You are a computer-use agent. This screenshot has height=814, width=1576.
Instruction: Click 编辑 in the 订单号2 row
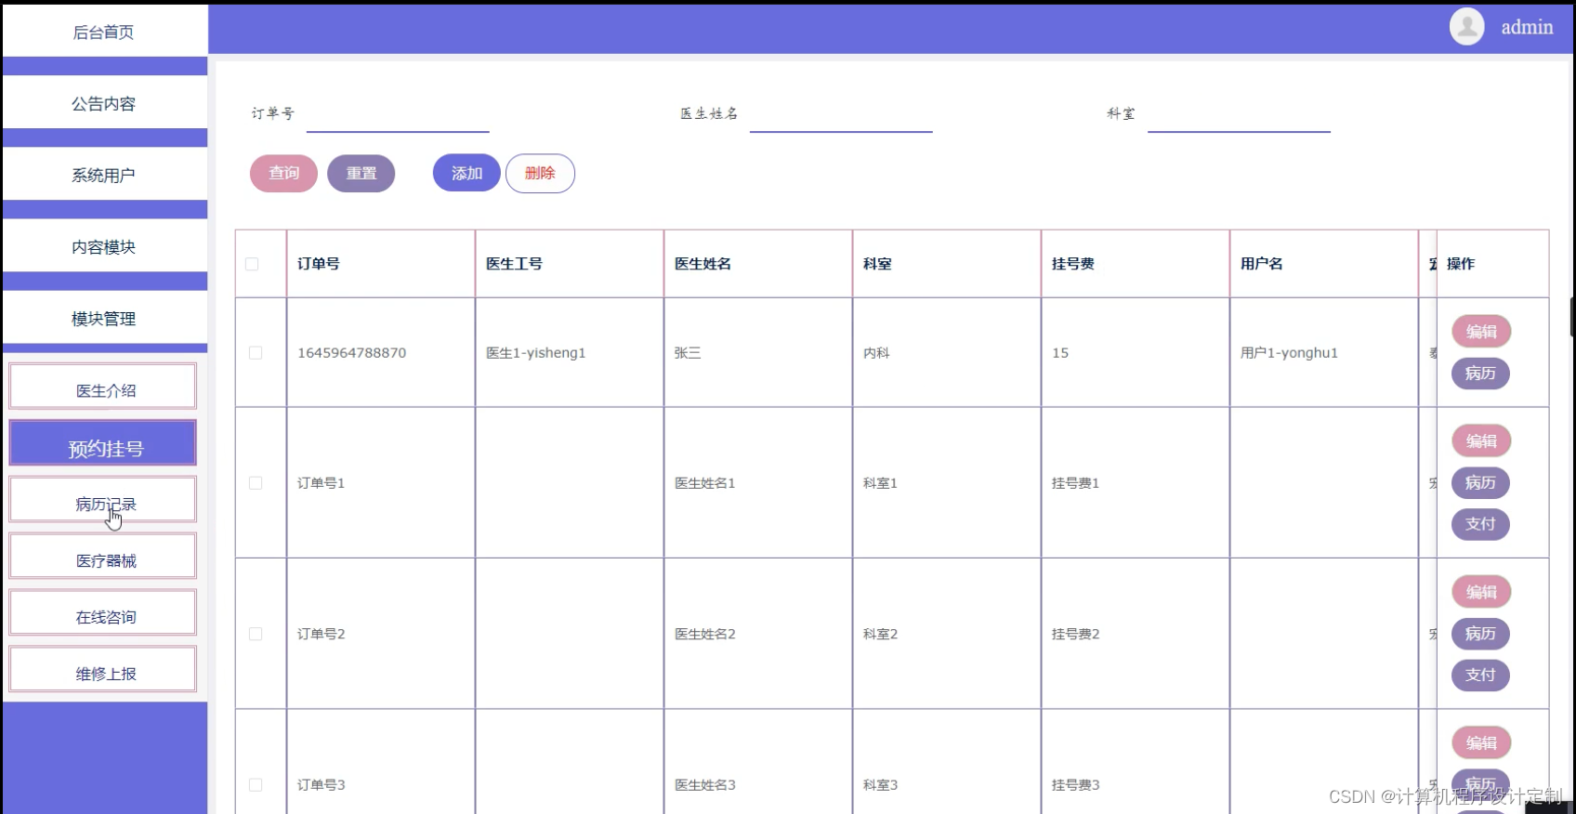[1481, 592]
